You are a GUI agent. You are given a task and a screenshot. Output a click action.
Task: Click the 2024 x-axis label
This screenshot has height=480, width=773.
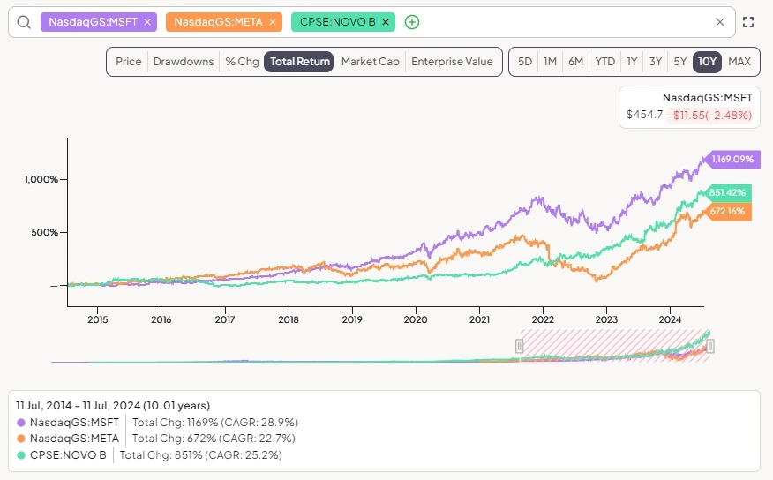click(670, 319)
